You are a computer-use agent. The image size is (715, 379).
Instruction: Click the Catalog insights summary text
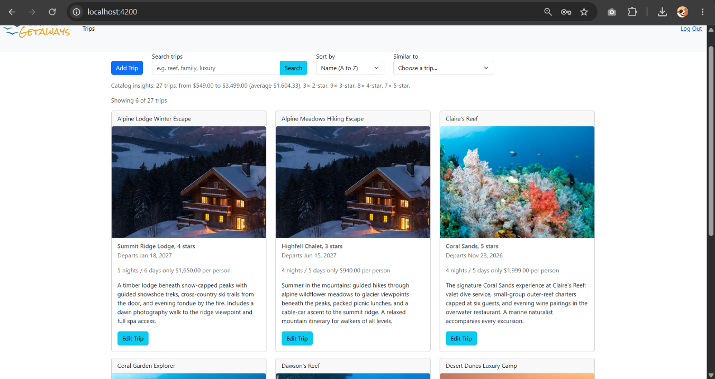click(260, 86)
